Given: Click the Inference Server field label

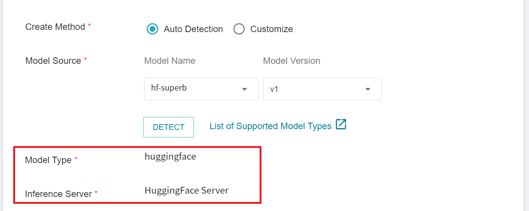Looking at the screenshot, I should (x=58, y=194).
